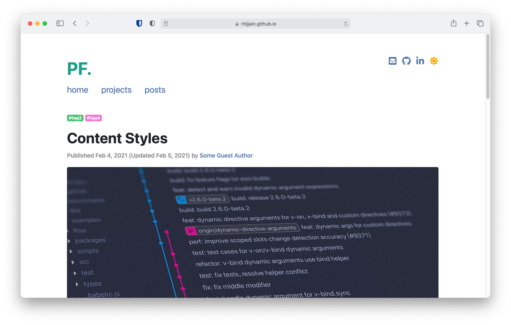
Task: Reload the page with refresh icon
Action: [x=346, y=24]
